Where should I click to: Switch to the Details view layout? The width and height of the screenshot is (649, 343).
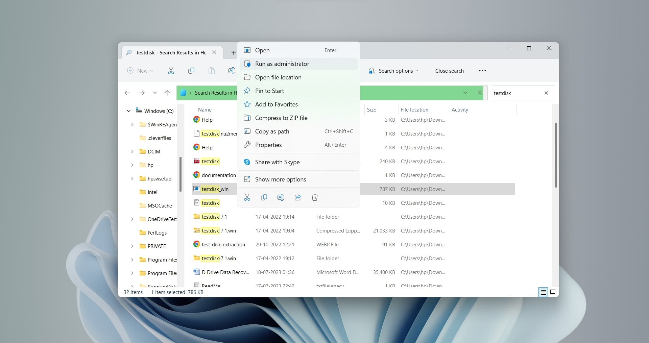543,292
